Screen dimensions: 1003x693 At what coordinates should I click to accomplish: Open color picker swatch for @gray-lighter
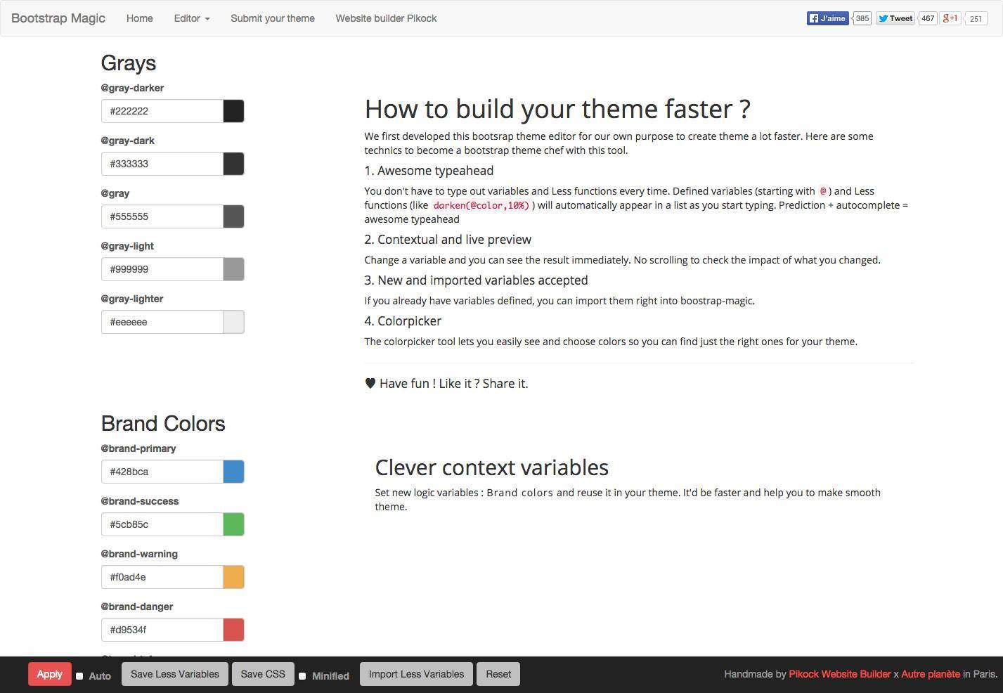[x=233, y=322]
